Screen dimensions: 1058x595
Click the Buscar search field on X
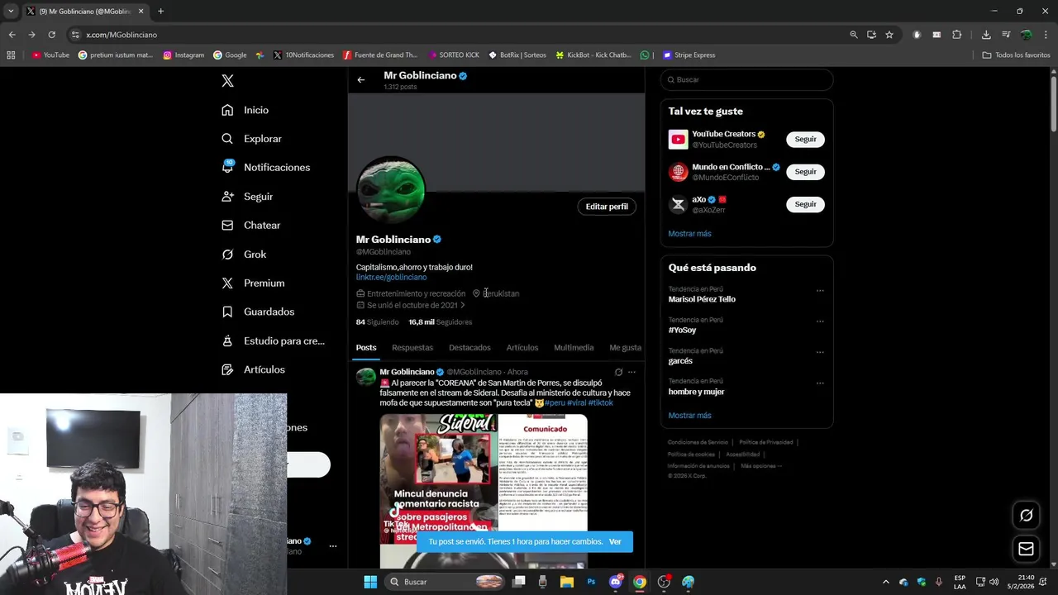coord(746,80)
